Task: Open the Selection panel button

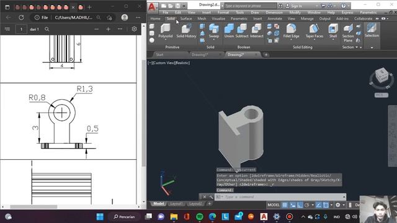Action: point(372,30)
